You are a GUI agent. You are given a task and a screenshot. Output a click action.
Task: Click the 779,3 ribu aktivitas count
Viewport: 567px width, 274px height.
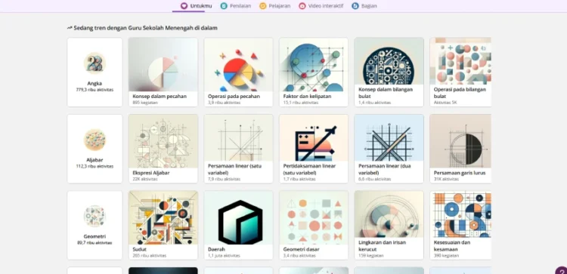tap(94, 90)
